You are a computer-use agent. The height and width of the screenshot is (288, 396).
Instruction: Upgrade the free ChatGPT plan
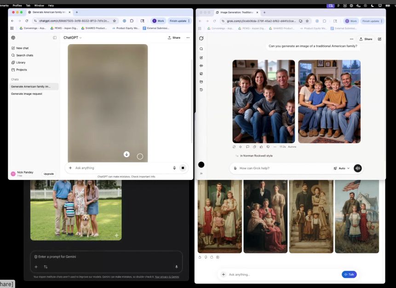(x=49, y=173)
